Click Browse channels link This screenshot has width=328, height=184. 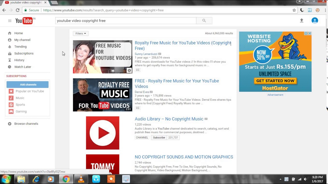pos(26,124)
